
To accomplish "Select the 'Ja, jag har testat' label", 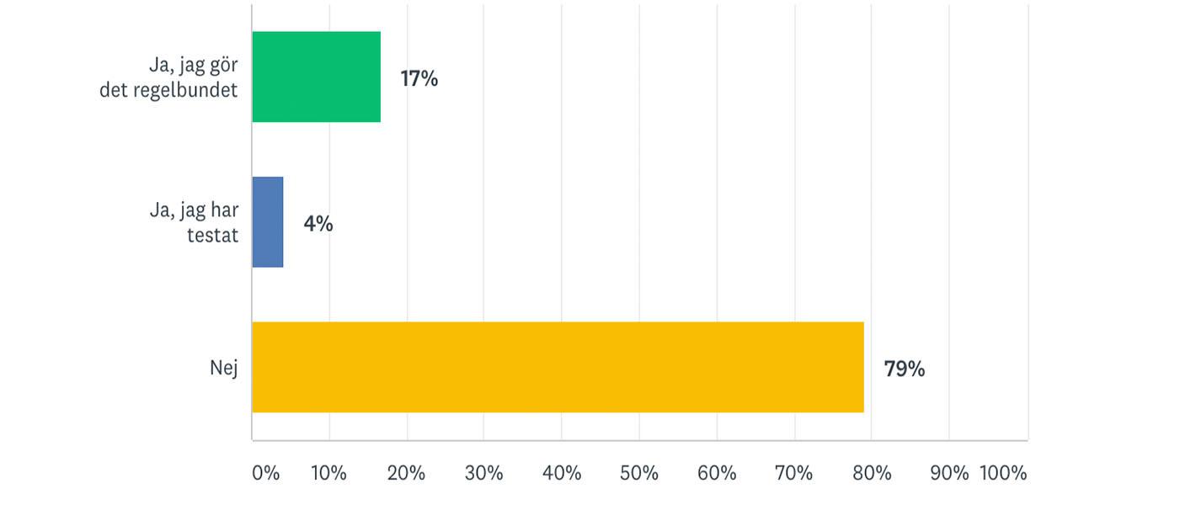I will 194,223.
